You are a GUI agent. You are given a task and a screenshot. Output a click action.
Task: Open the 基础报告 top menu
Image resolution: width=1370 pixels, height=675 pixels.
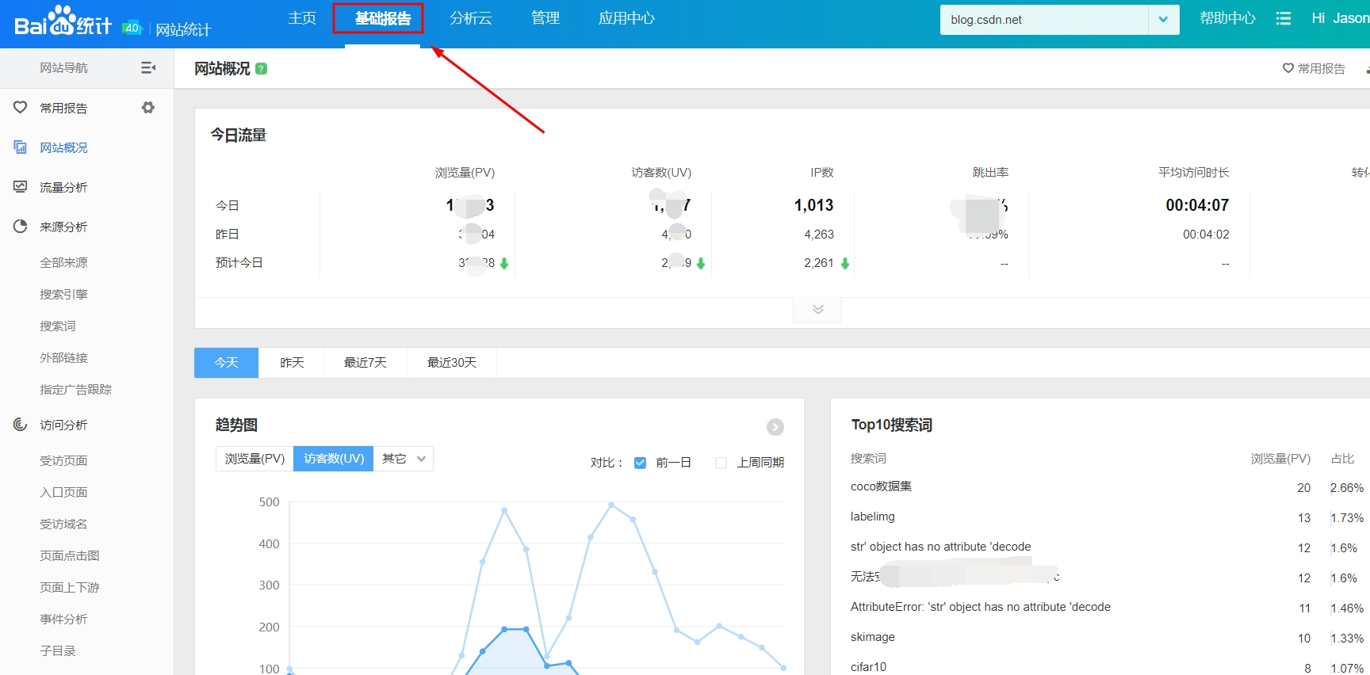[383, 18]
